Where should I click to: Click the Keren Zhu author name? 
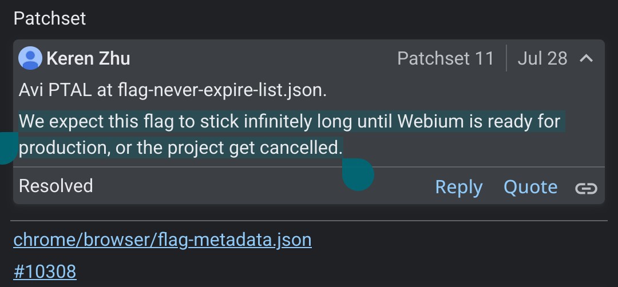[x=88, y=59]
